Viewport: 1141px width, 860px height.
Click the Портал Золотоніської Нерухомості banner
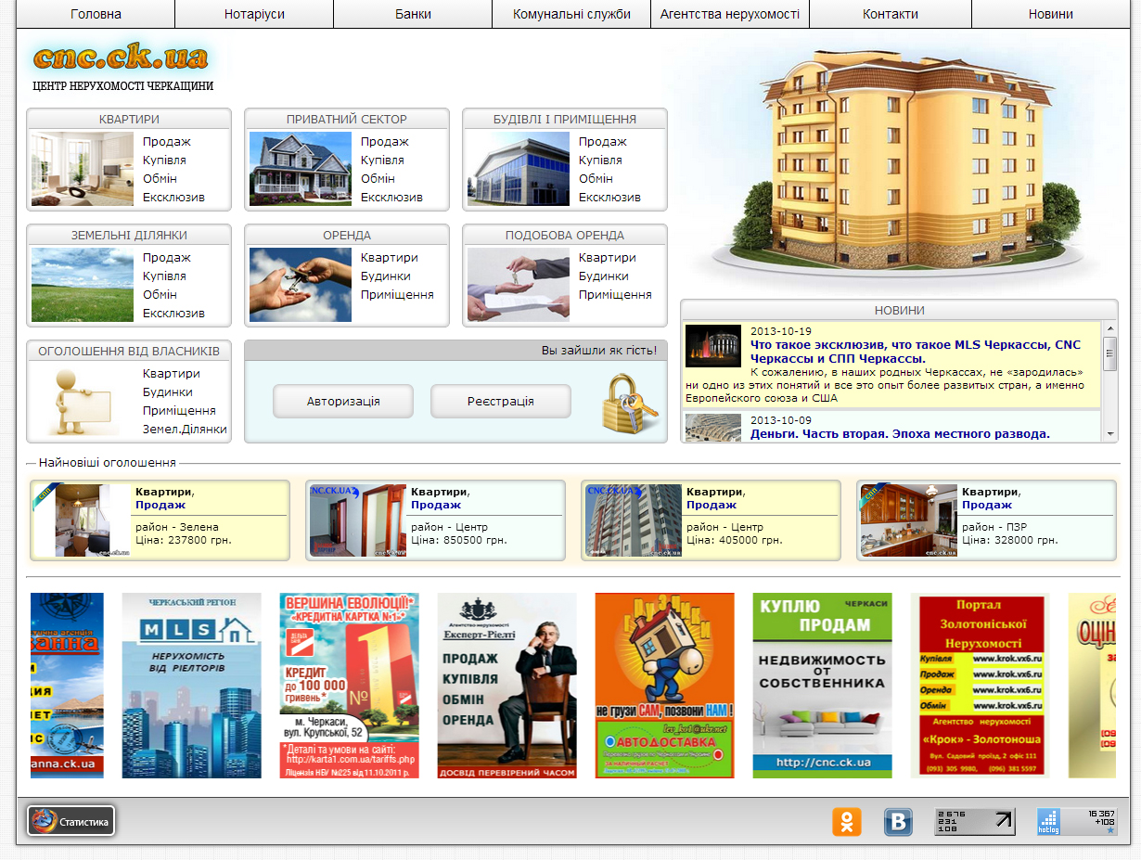point(981,686)
